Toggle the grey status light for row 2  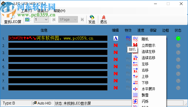(x=178, y=45)
